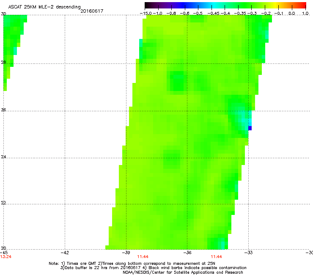Screen dimensions: 313x275
Task: Click the red time stamp 13:24
Action: [6, 257]
